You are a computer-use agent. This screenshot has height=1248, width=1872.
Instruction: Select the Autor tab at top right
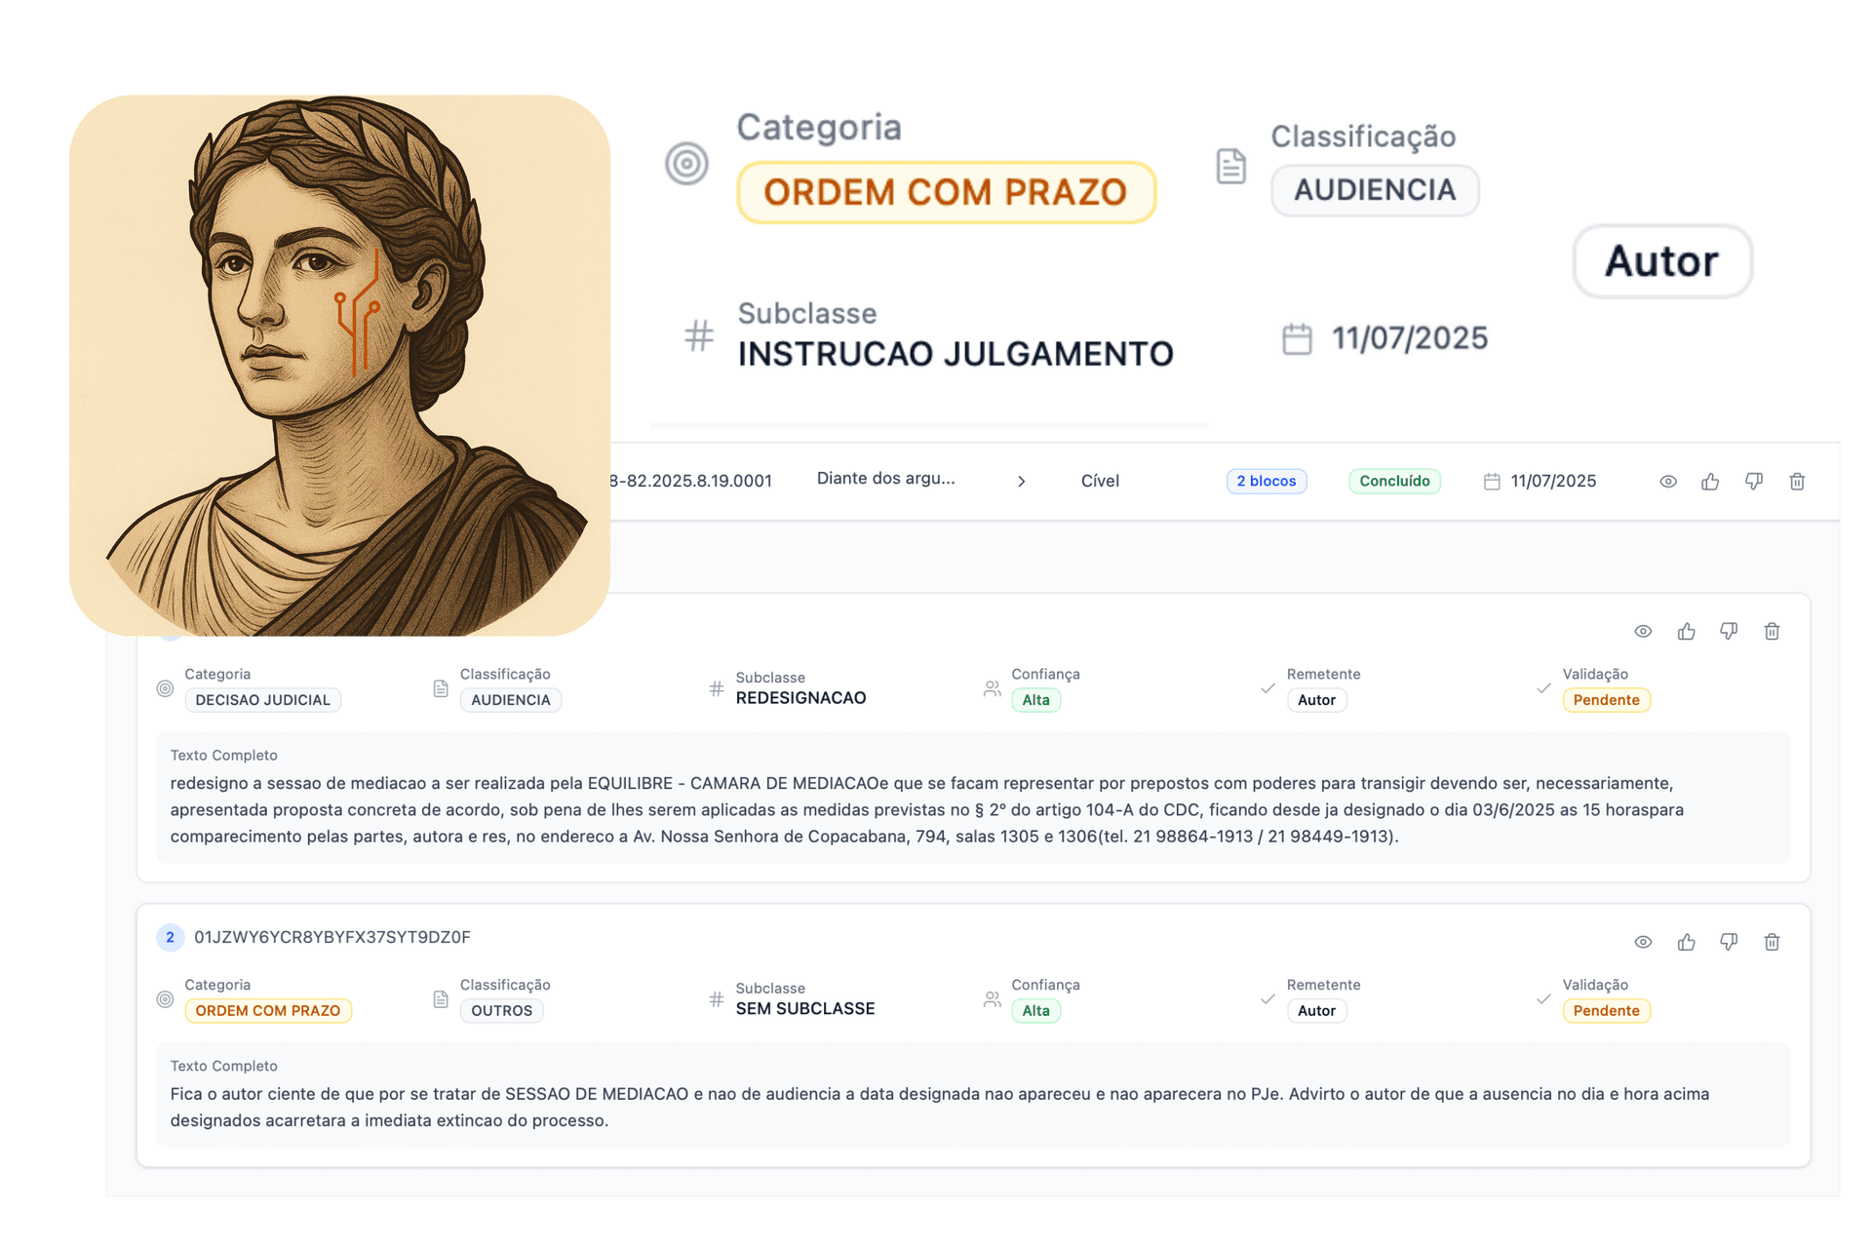click(1662, 261)
